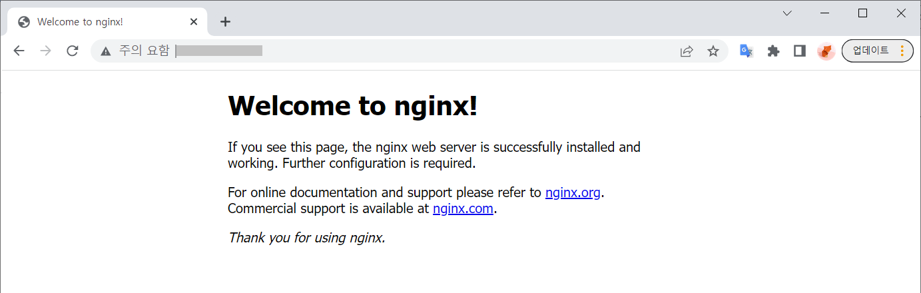Toggle the browser side panel

tap(800, 51)
